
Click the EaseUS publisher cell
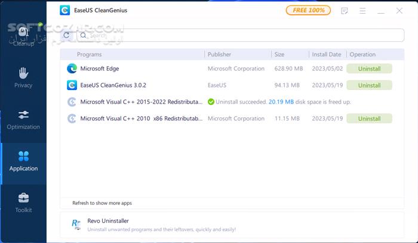(217, 85)
